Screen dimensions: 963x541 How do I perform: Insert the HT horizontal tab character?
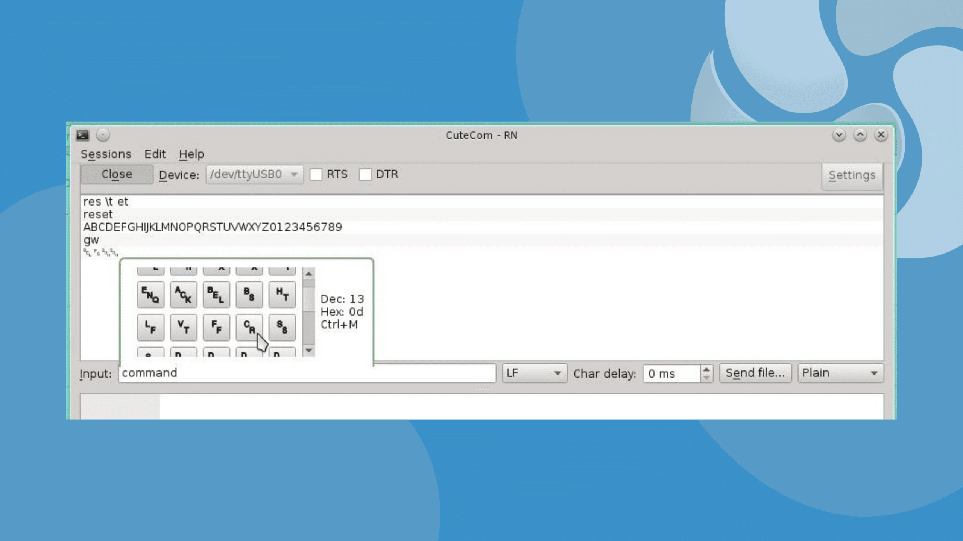click(282, 295)
